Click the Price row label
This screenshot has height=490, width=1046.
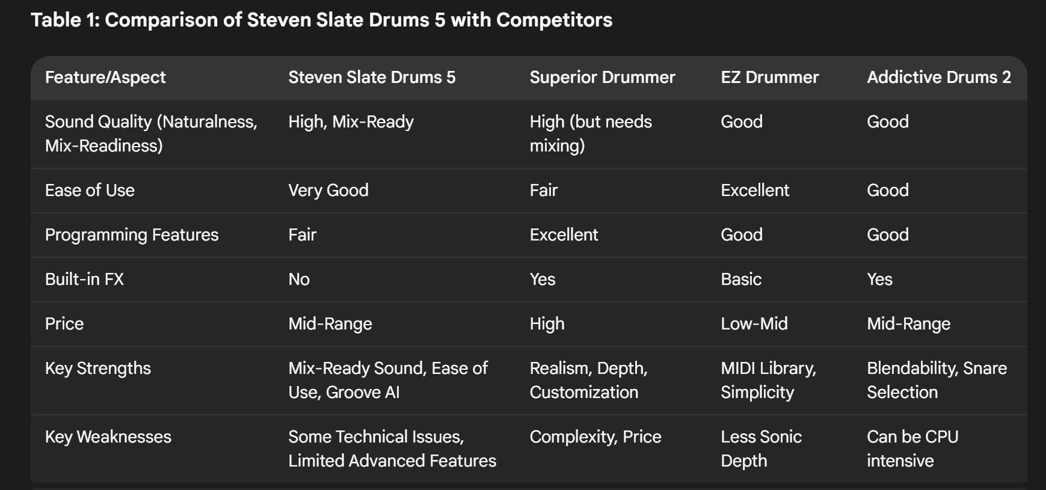click(x=64, y=324)
